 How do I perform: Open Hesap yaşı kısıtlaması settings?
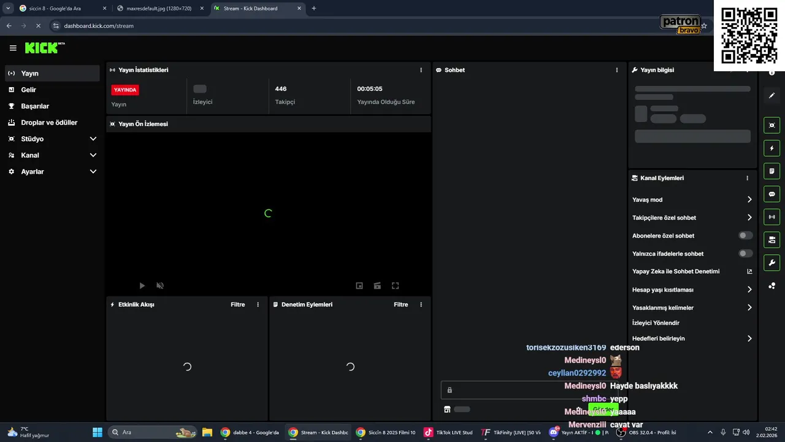tap(692, 290)
